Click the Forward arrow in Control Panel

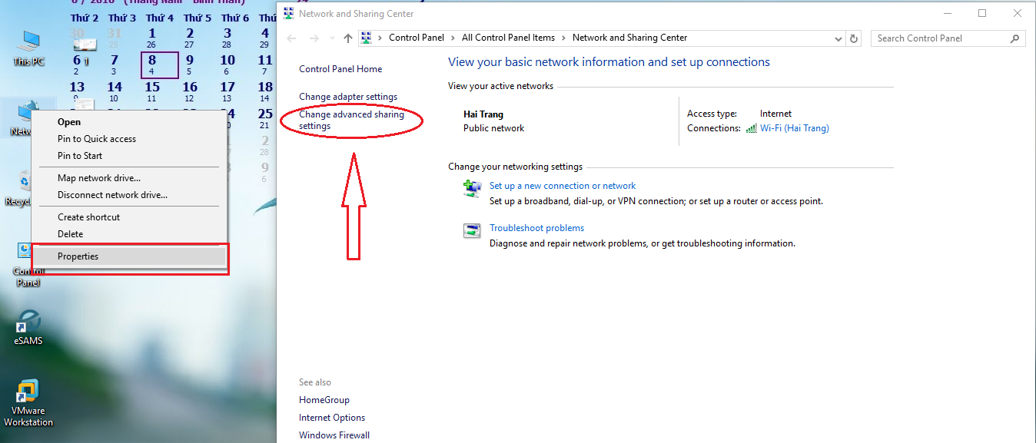[314, 38]
